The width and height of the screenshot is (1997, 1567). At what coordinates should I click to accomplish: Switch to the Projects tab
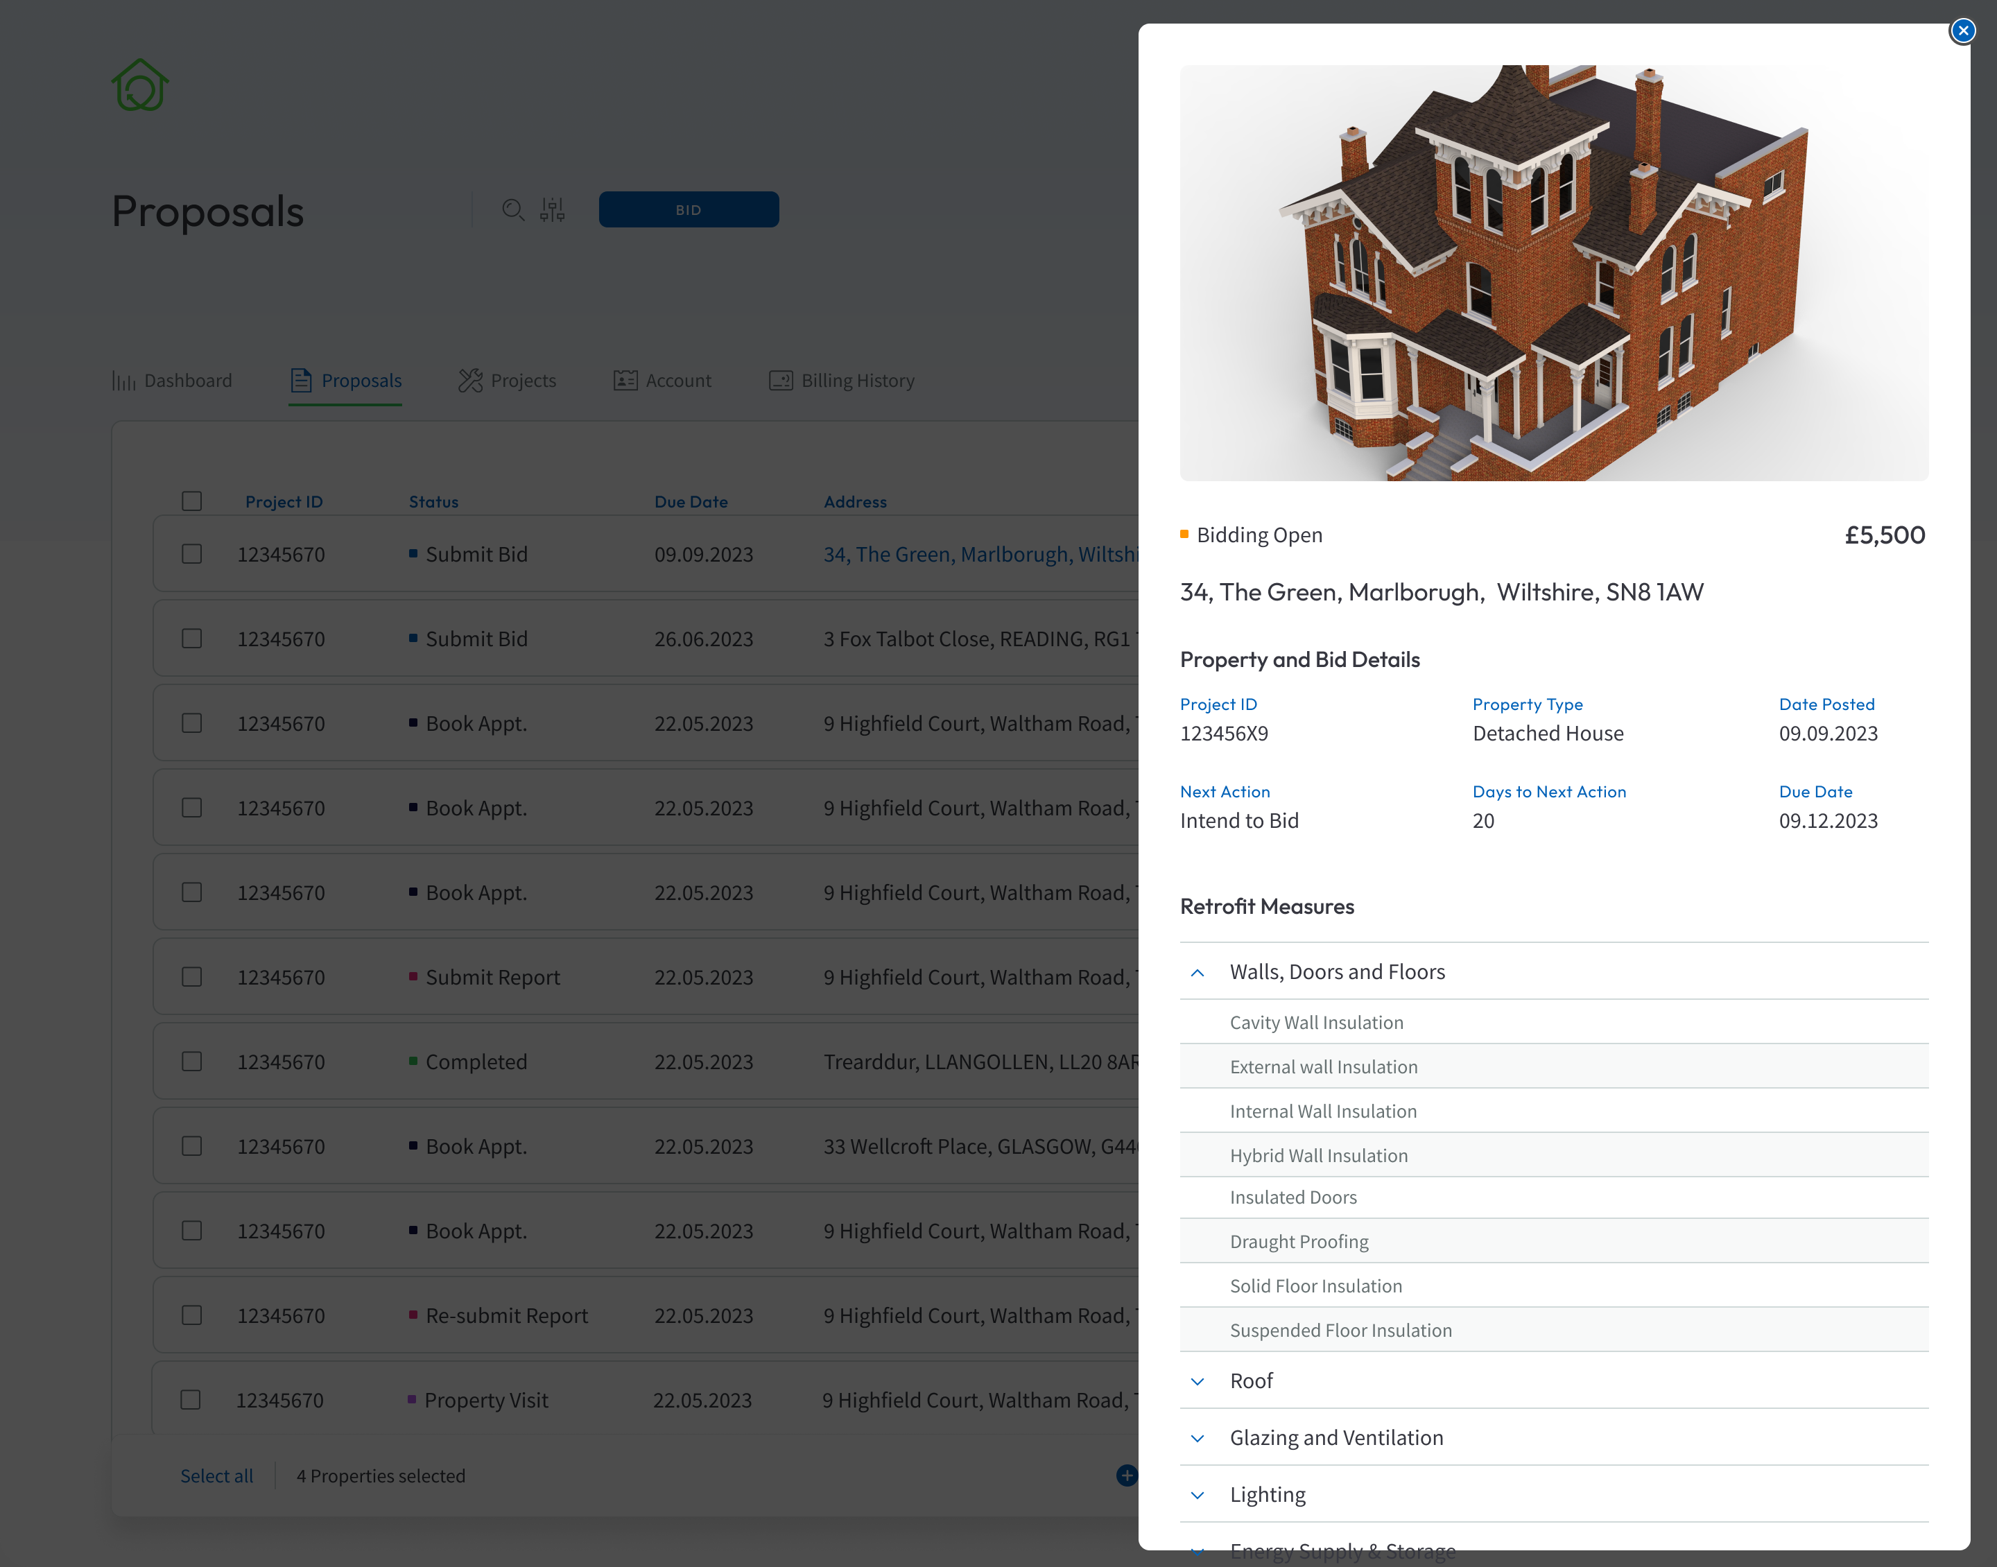(x=508, y=380)
